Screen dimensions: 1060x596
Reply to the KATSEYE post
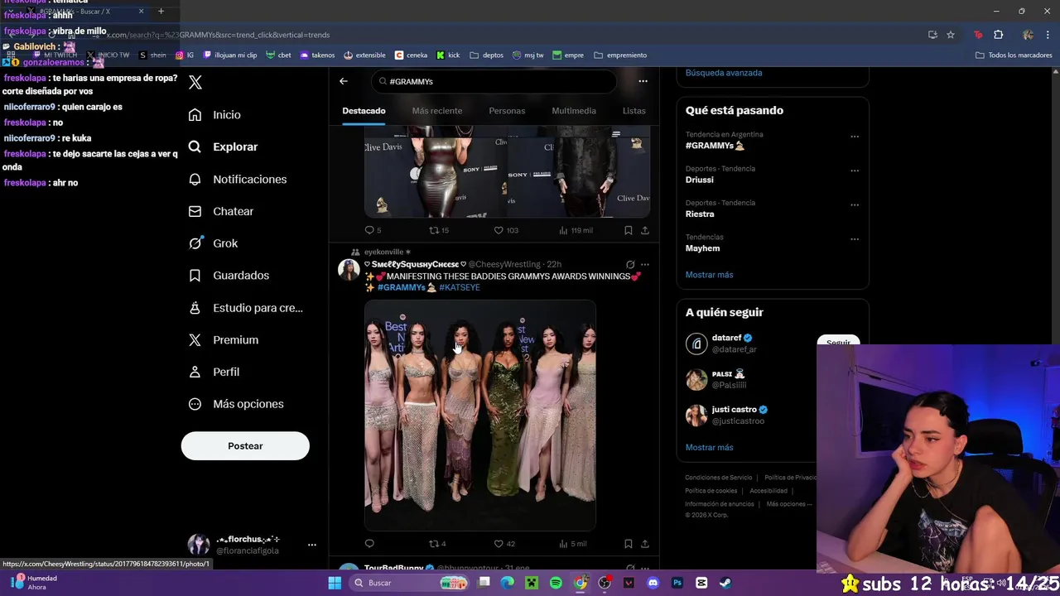pos(369,544)
